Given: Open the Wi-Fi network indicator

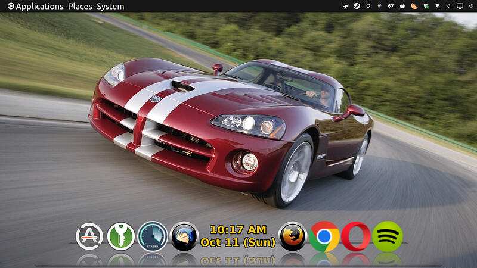Looking at the screenshot, I should coord(437,6).
